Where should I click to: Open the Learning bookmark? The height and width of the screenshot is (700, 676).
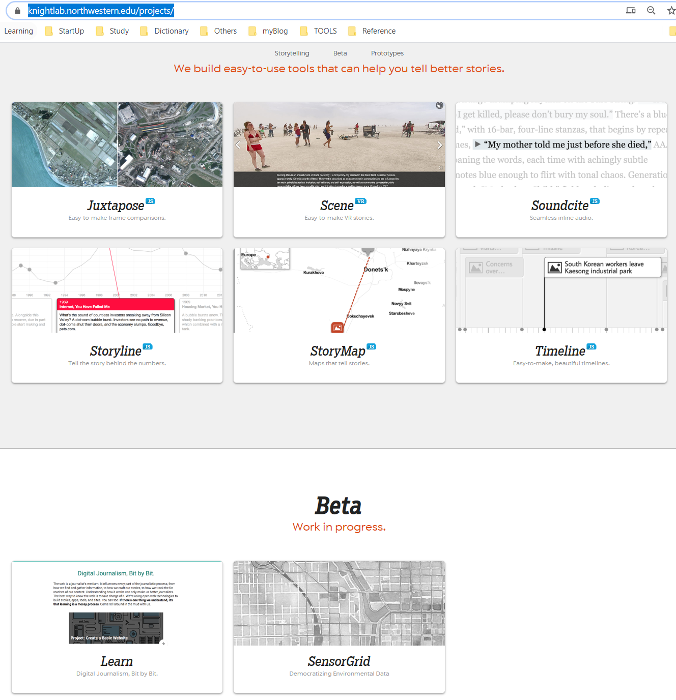pos(18,31)
